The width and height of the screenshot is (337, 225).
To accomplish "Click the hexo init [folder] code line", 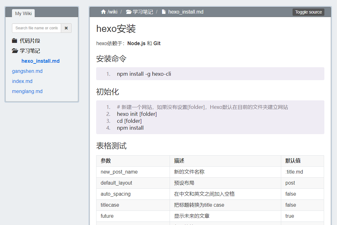I will click(137, 114).
